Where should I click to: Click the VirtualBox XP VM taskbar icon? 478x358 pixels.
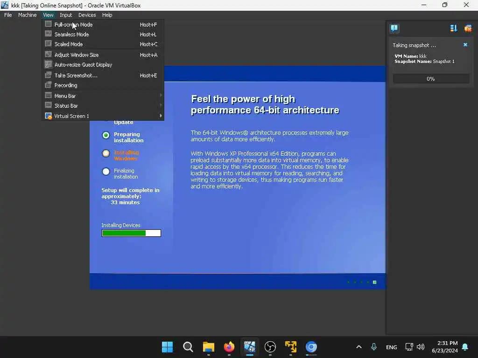point(250,347)
